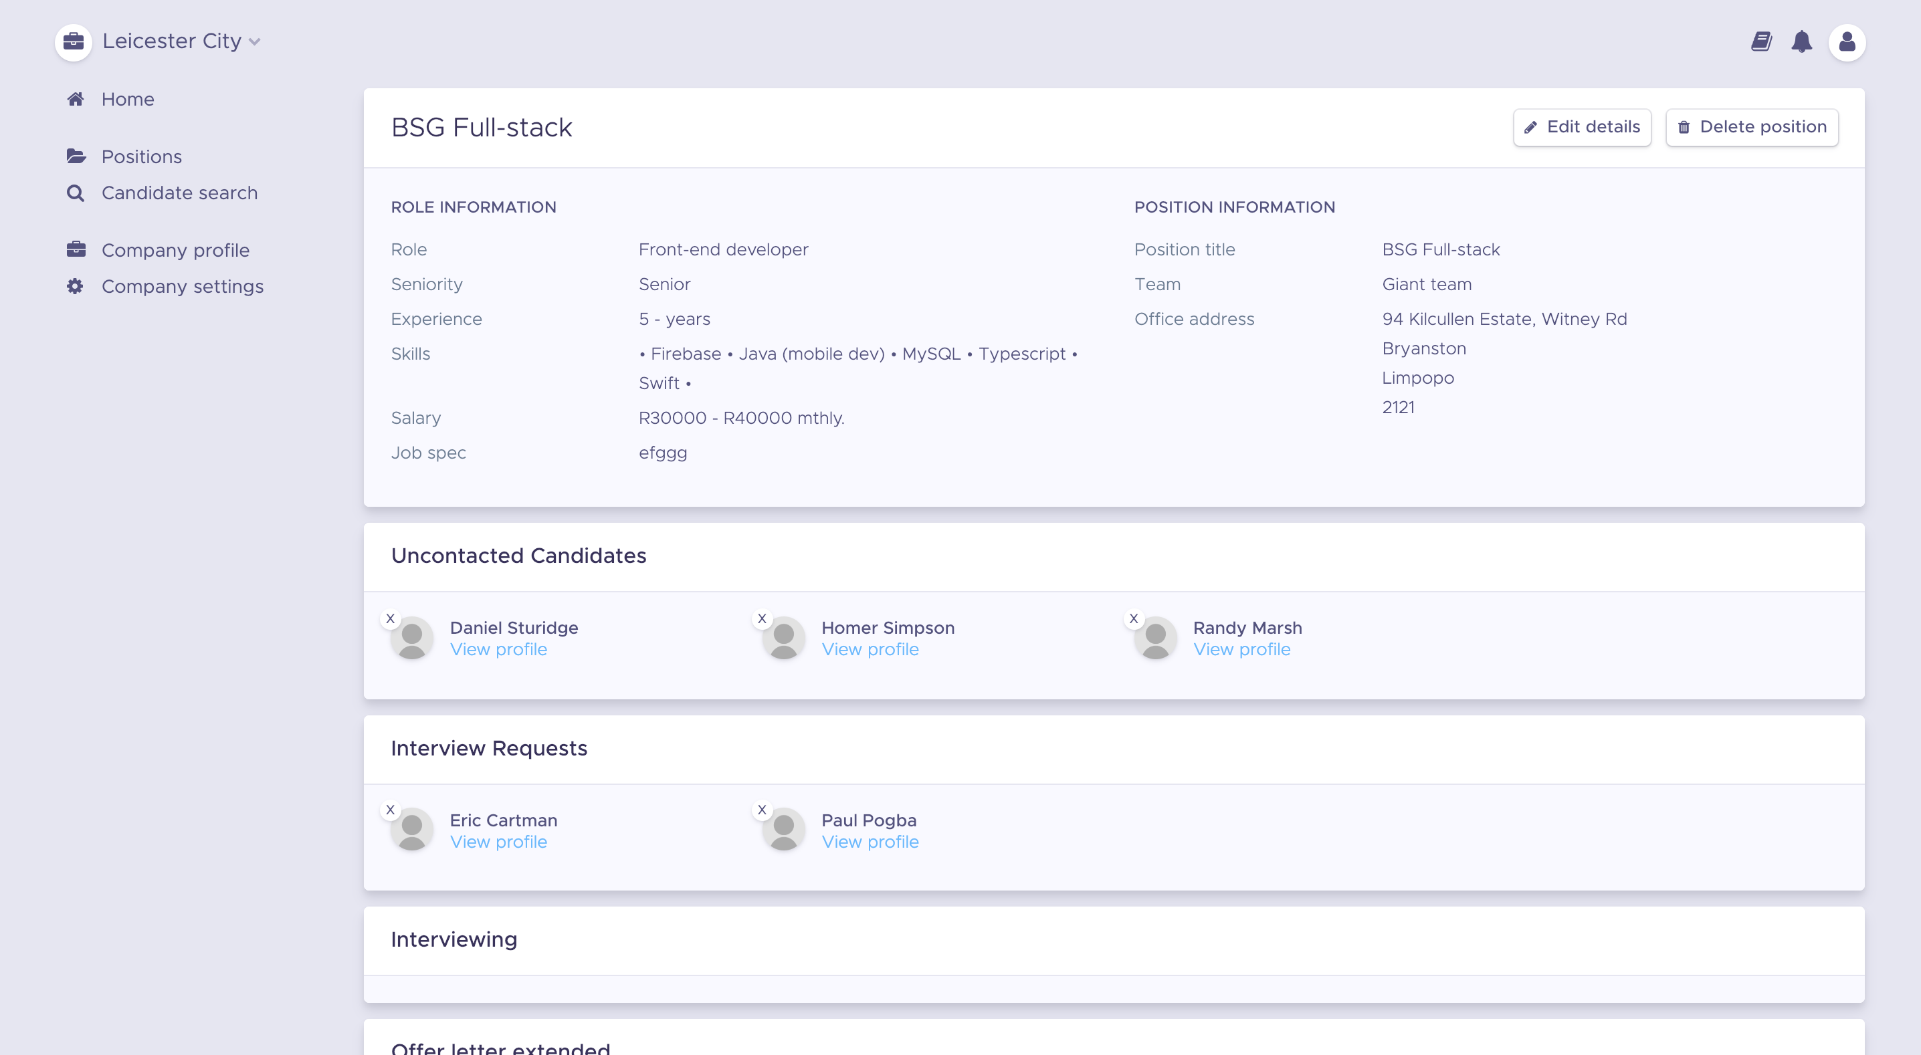Screen dimensions: 1921x1055
Task: Click the Giant team value
Action: pos(1427,285)
